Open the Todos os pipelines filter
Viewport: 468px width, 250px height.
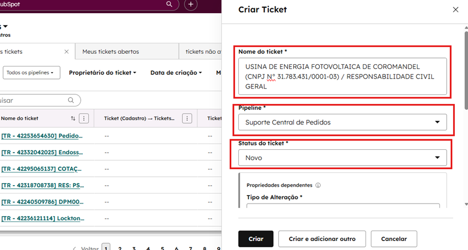tap(32, 73)
